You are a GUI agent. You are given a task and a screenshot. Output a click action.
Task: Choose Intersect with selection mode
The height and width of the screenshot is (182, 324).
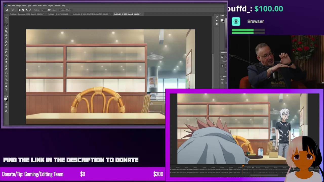pos(30,10)
